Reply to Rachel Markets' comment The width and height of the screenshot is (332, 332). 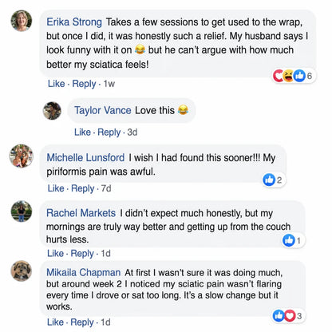pyautogui.click(x=82, y=254)
